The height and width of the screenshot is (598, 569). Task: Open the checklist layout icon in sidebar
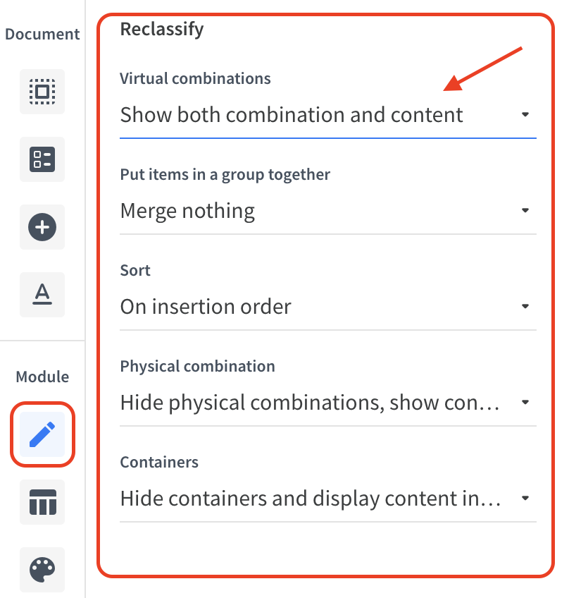(42, 159)
